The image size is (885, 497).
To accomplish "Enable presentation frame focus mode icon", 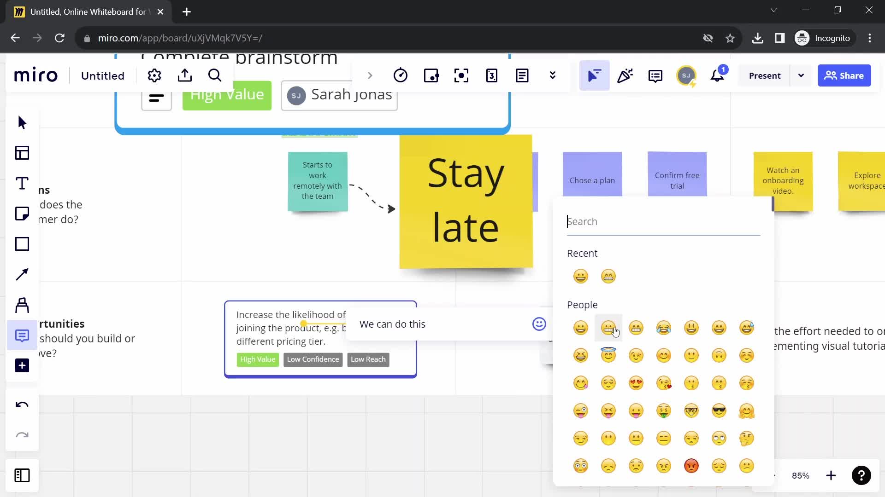I will (x=461, y=75).
